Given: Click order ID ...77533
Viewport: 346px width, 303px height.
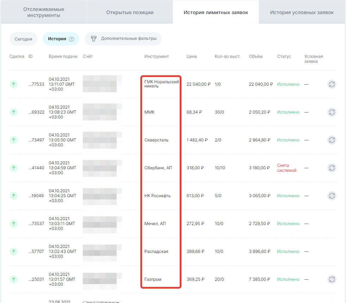Looking at the screenshot, I should (x=36, y=84).
